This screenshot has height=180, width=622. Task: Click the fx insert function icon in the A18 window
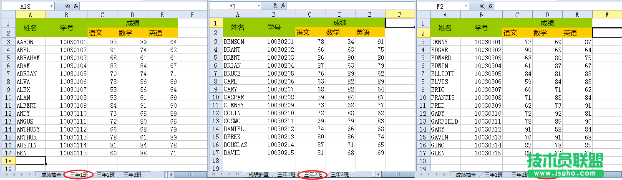point(76,6)
